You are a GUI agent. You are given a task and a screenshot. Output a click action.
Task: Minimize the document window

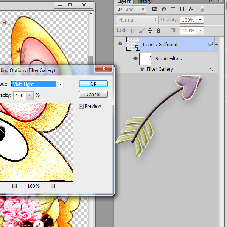click(x=60, y=5)
